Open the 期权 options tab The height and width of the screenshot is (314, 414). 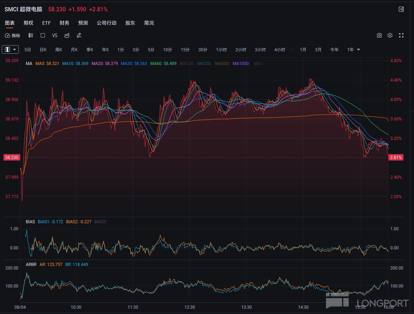(28, 23)
